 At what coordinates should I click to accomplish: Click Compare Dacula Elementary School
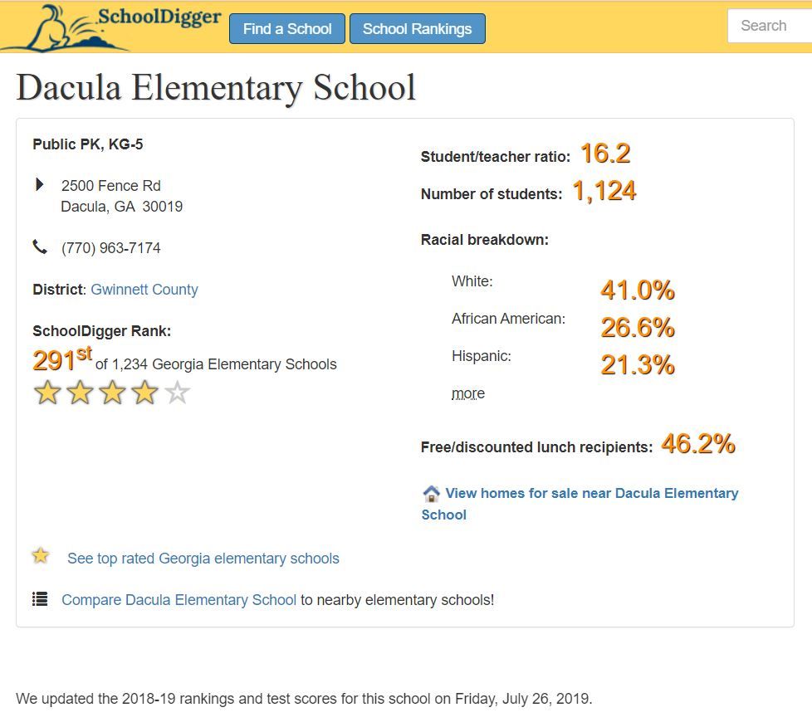179,599
